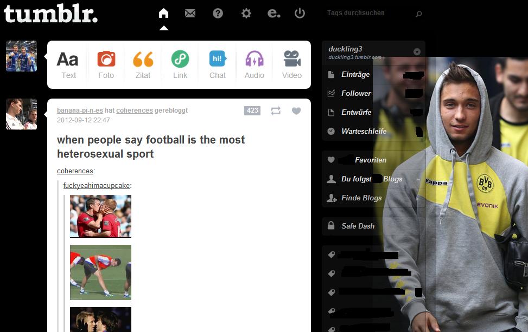The height and width of the screenshot is (332, 528).
Task: Open the banana-pi-n-es blog link
Action: 80,110
